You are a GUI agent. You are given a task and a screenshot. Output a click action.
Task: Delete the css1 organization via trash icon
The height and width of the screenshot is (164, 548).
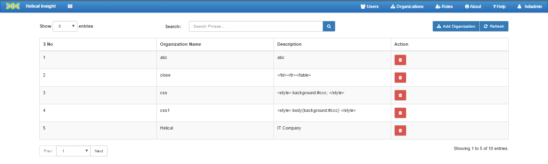tap(400, 113)
